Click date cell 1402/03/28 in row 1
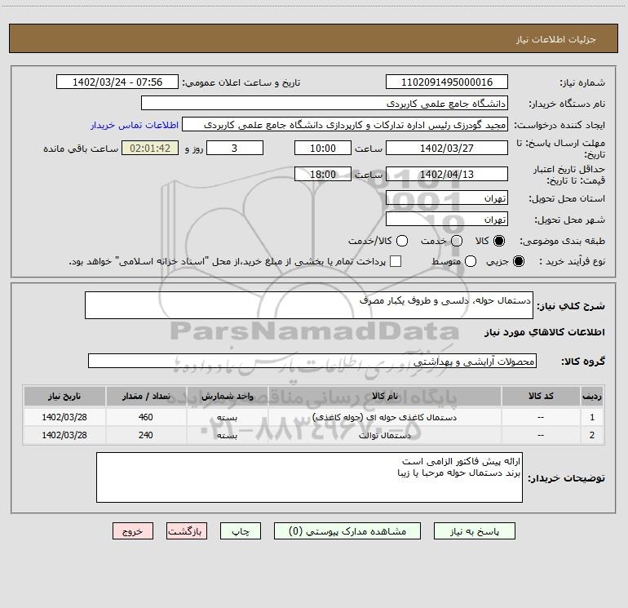The image size is (628, 608). coord(64,417)
